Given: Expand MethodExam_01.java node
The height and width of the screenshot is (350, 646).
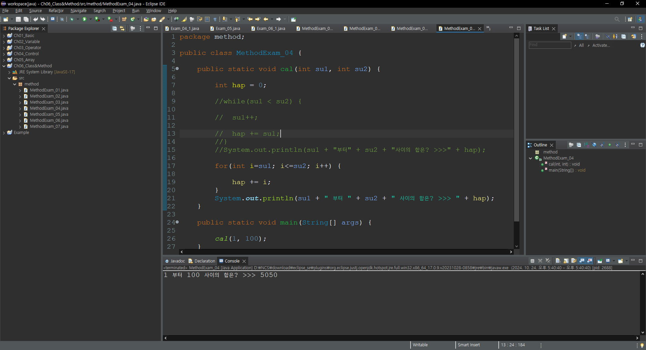Looking at the screenshot, I should click(x=20, y=90).
